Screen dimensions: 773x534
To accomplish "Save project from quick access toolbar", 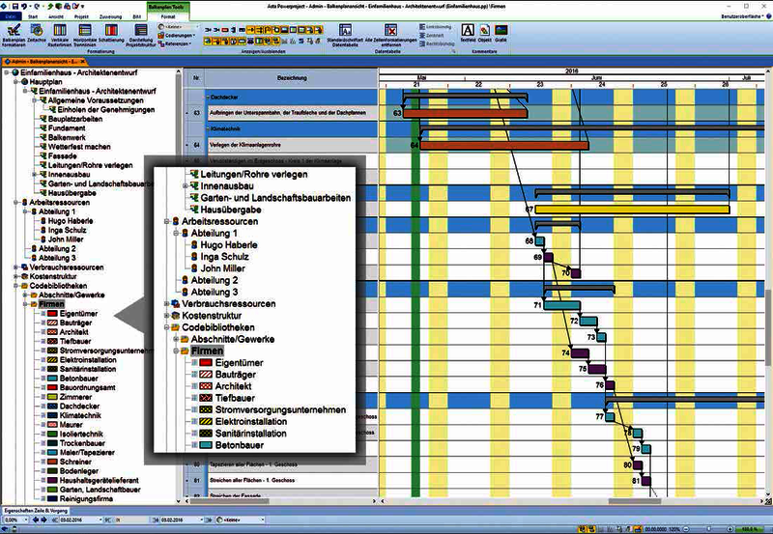I will 14,6.
